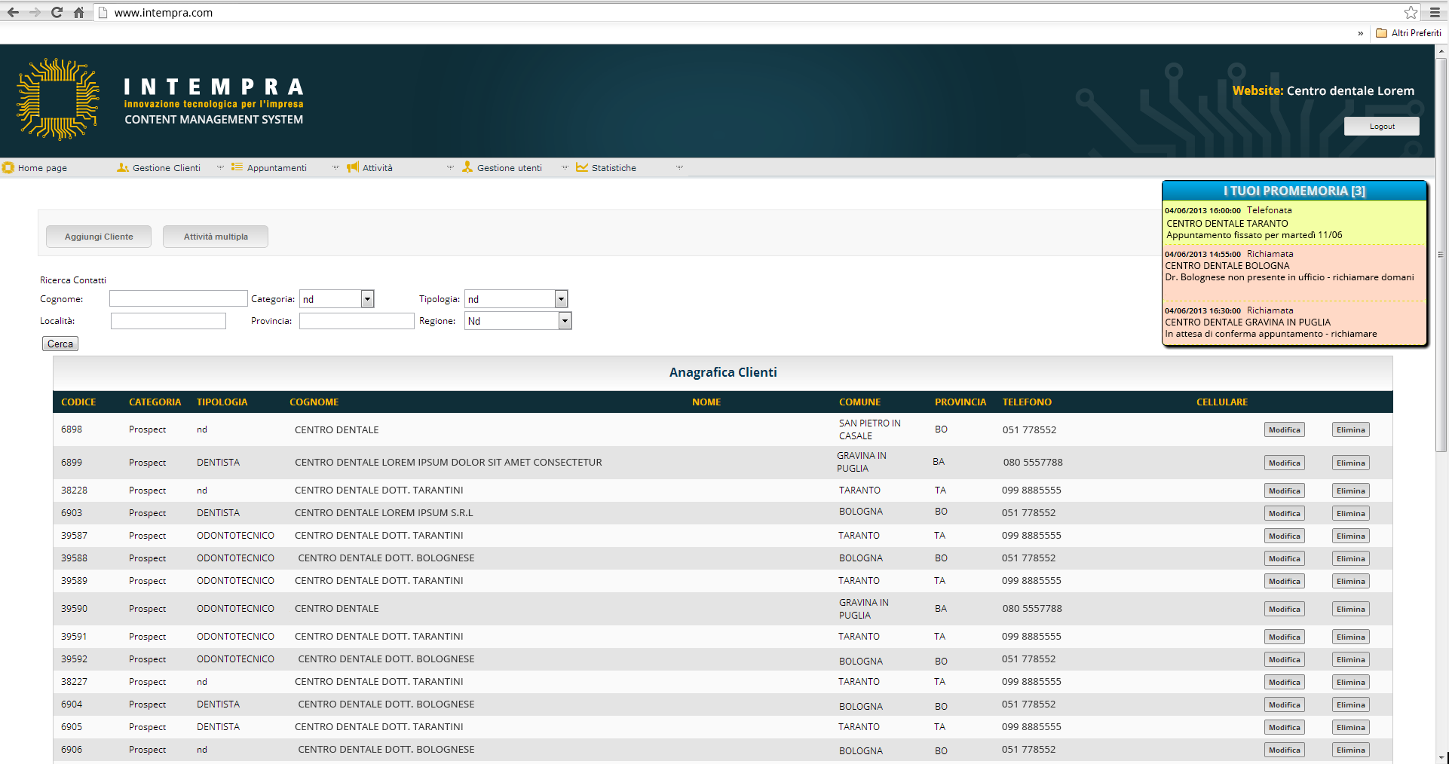Open the Gestione Clienti menu
The width and height of the screenshot is (1449, 764).
coord(167,168)
